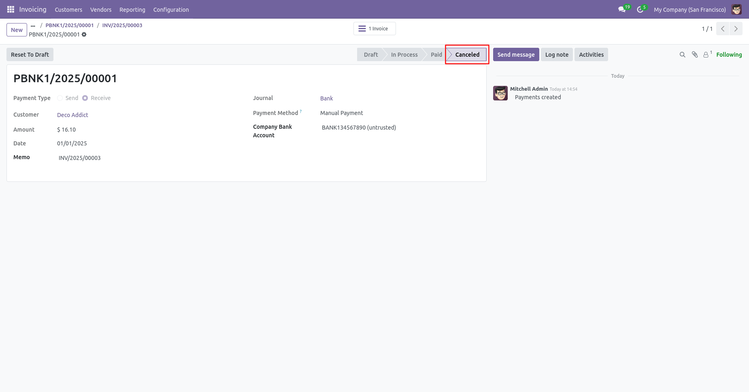Click the breadcrumb ellipsis icon
Image resolution: width=749 pixels, height=392 pixels.
pyautogui.click(x=33, y=26)
